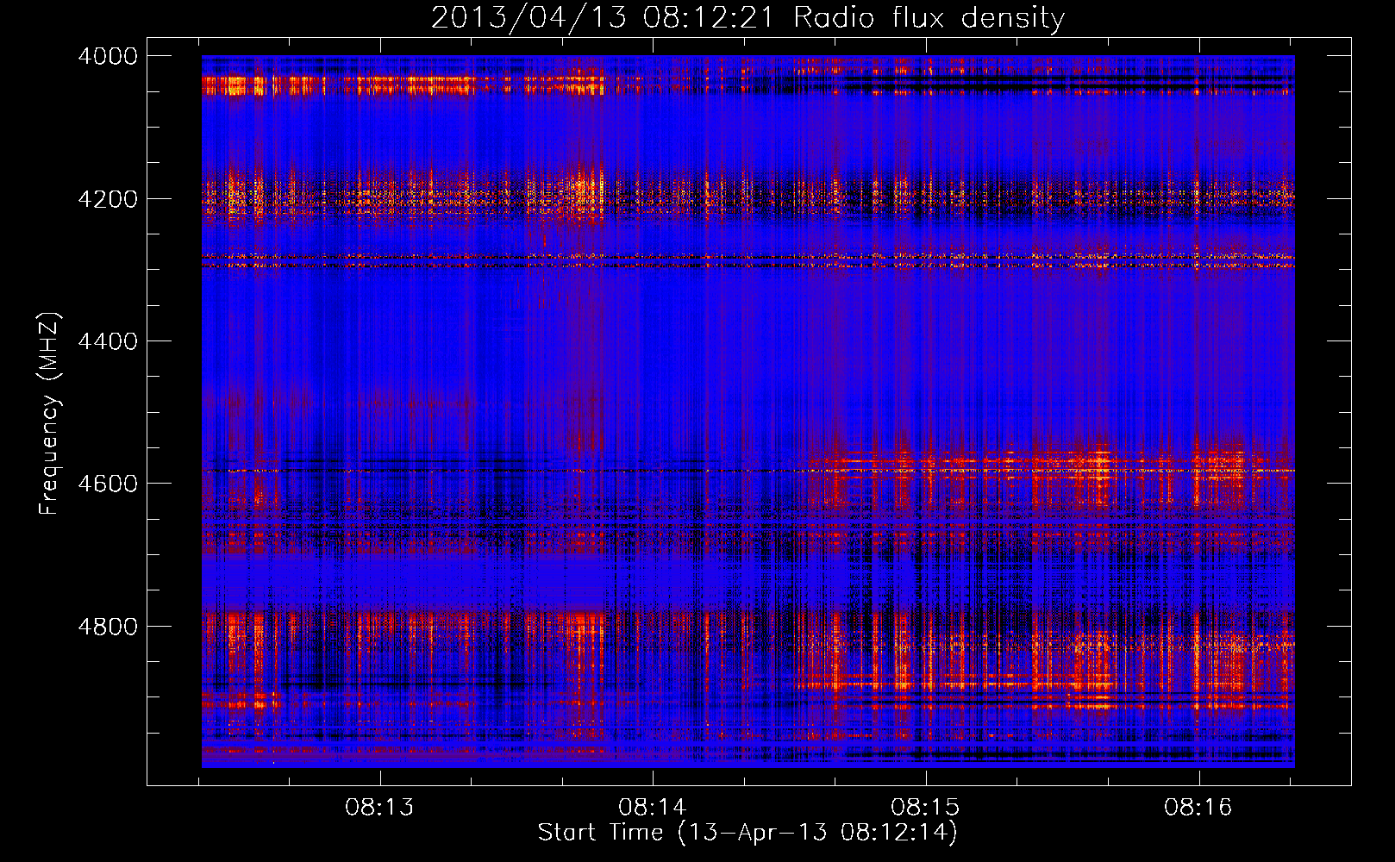Click the 4600 frequency tick label
This screenshot has height=862, width=1395.
pyautogui.click(x=108, y=484)
